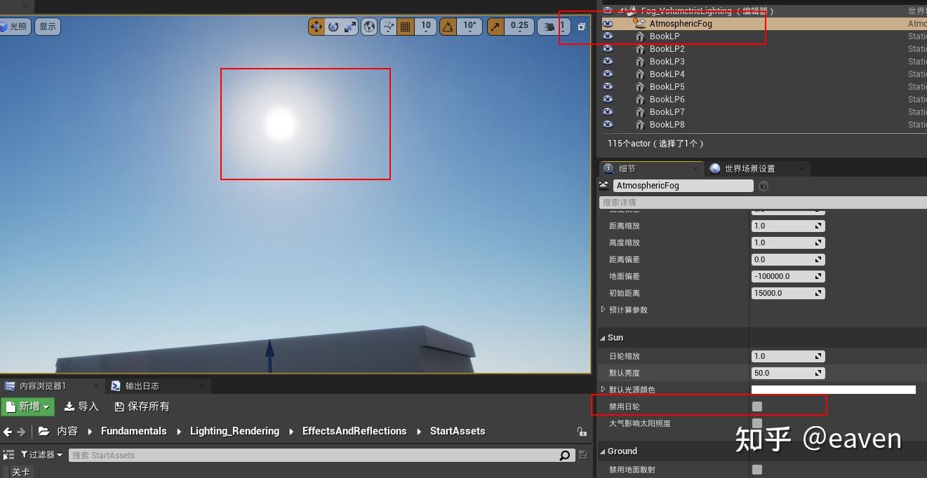Open surface snapping options icon
This screenshot has height=478, width=927.
tap(388, 27)
